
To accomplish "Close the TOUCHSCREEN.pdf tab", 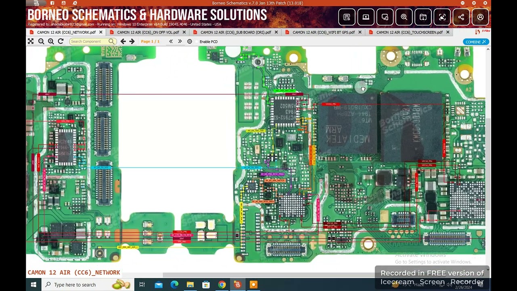I will point(448,32).
